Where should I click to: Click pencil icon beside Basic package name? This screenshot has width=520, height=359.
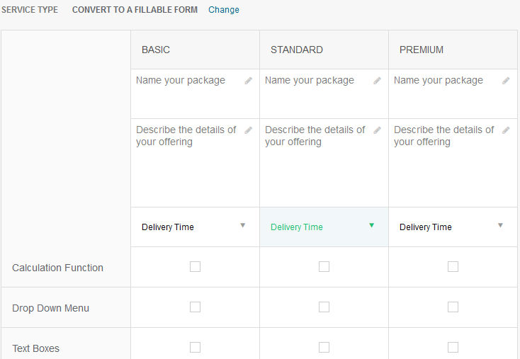pyautogui.click(x=249, y=81)
